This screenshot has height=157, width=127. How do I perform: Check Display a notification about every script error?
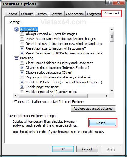(22, 77)
